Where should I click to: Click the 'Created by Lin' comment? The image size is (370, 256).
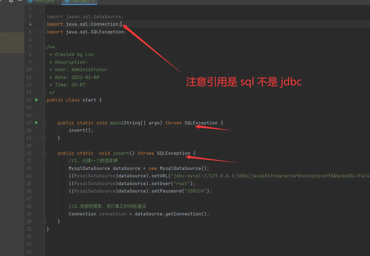[74, 55]
